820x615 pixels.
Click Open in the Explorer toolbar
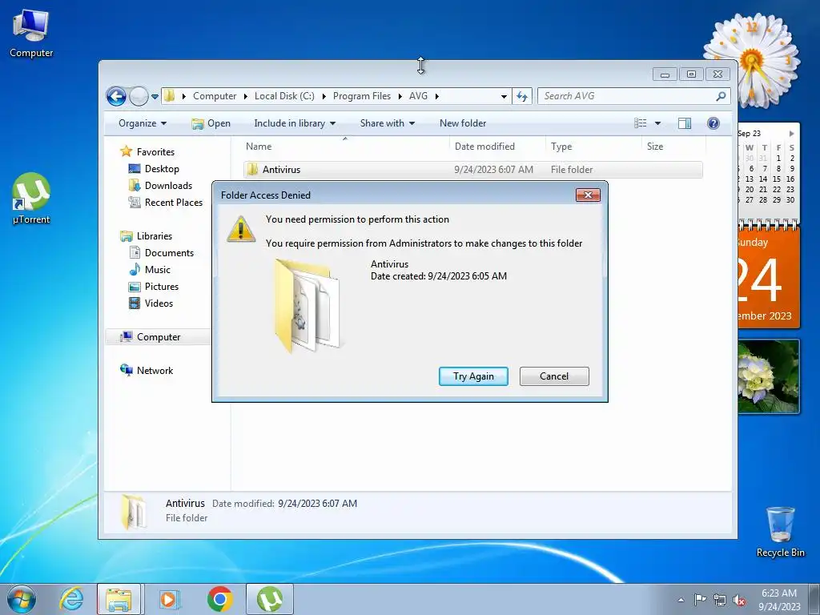[211, 123]
